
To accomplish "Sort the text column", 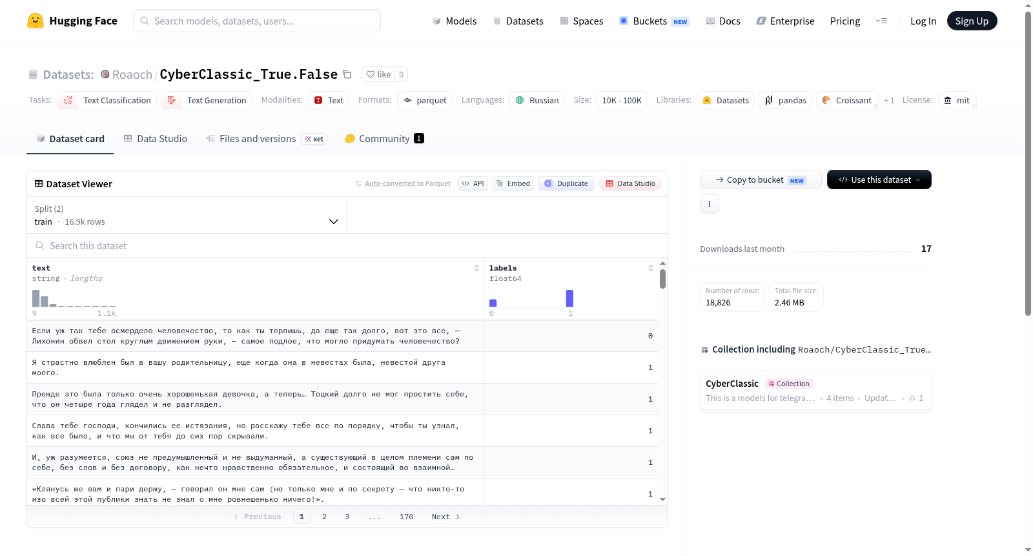I will coord(476,268).
